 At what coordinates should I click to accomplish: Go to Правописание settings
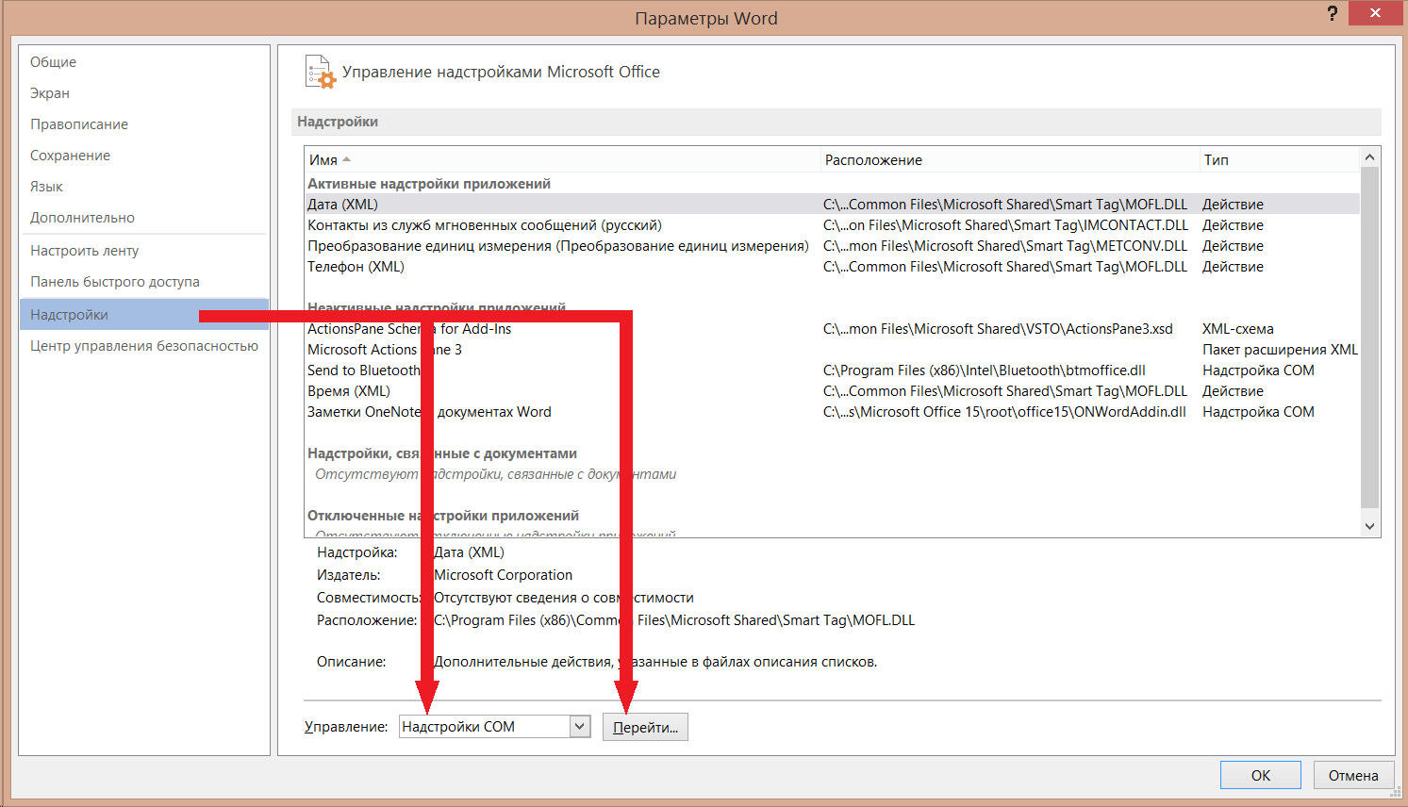coord(79,124)
